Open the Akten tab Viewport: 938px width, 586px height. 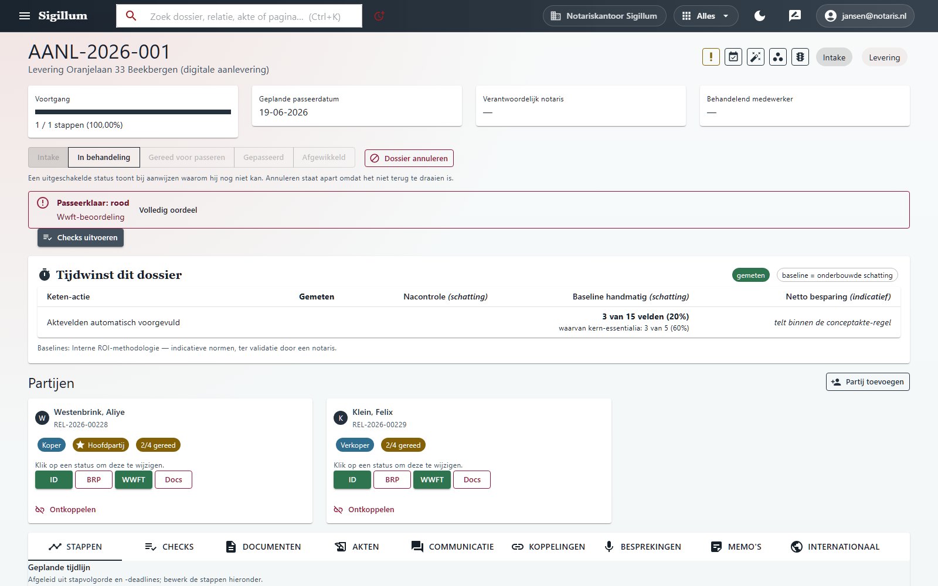click(x=356, y=547)
